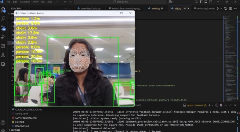Open the Run and Debug view
Screen dimensions: 240x132
pyautogui.click(x=3, y=37)
